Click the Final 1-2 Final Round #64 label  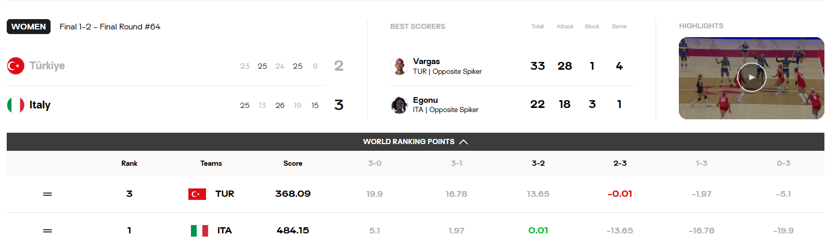coord(110,26)
